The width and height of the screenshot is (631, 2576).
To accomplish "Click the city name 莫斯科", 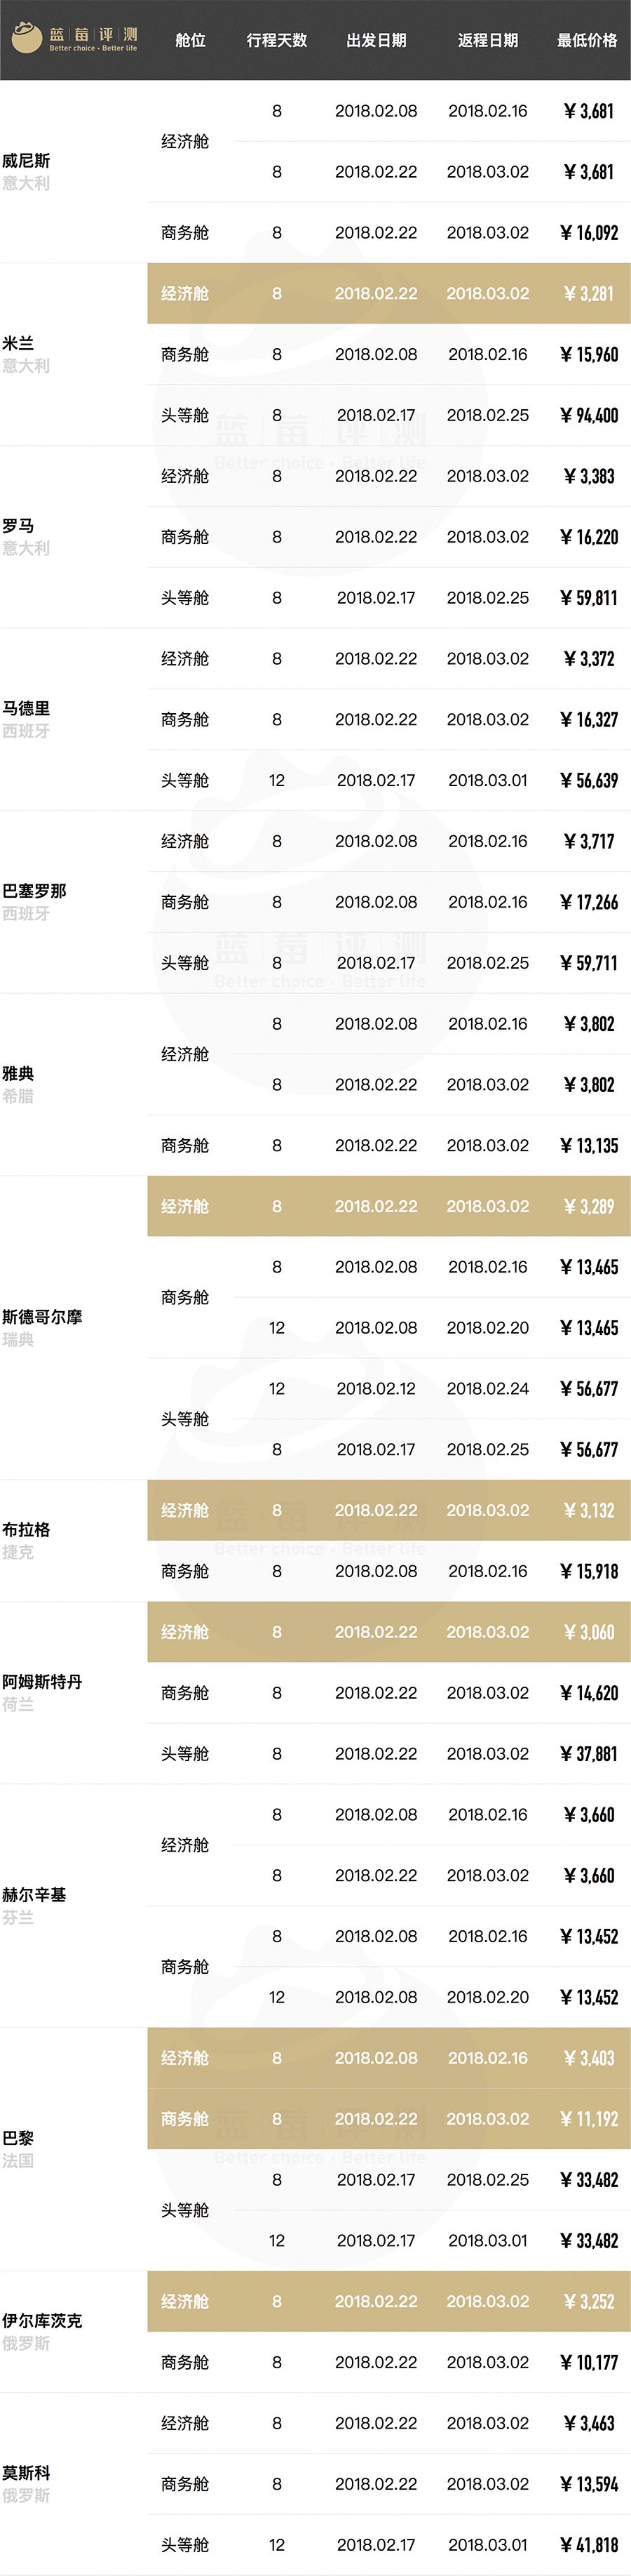I will (26, 2472).
